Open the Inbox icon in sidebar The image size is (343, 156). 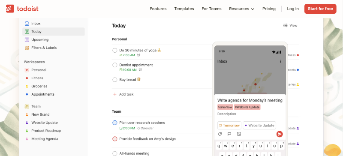27,24
